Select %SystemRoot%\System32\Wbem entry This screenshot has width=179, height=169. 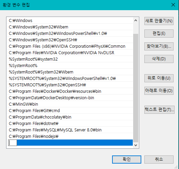click(x=70, y=72)
